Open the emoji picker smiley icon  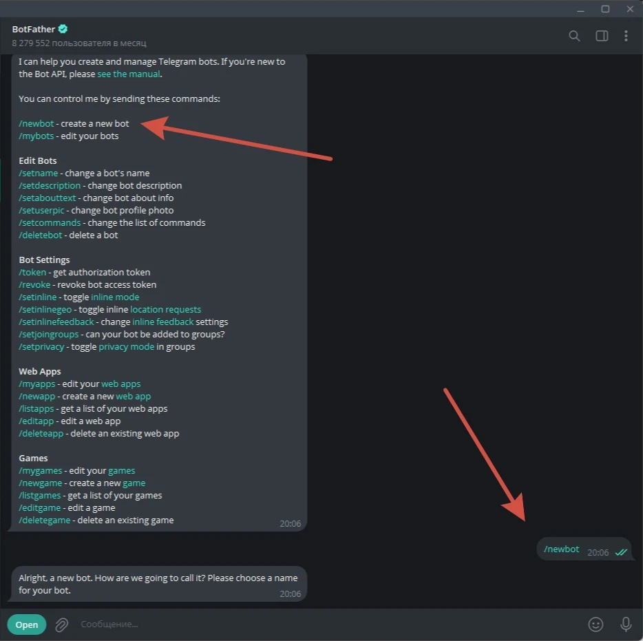click(x=595, y=624)
